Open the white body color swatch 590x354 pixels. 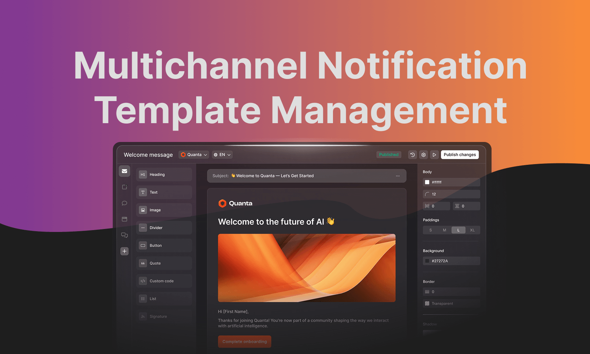click(x=427, y=182)
